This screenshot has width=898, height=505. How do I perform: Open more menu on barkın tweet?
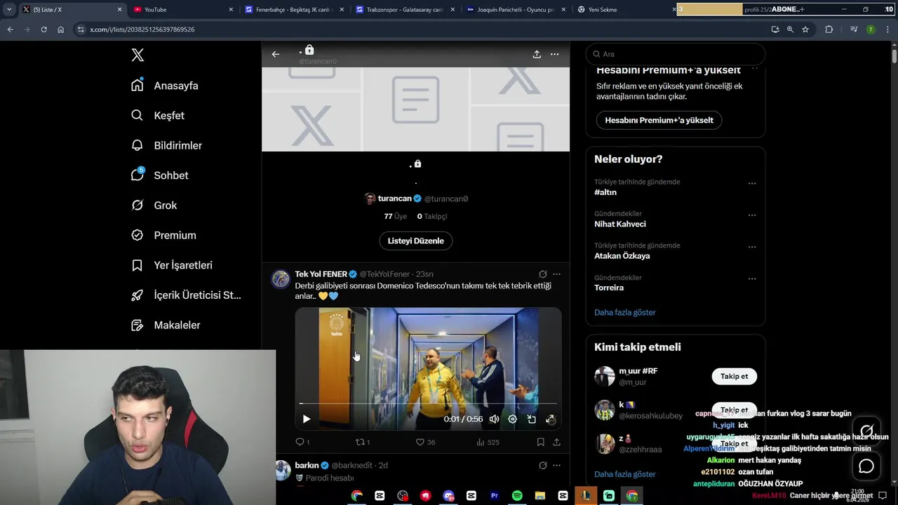tap(556, 465)
